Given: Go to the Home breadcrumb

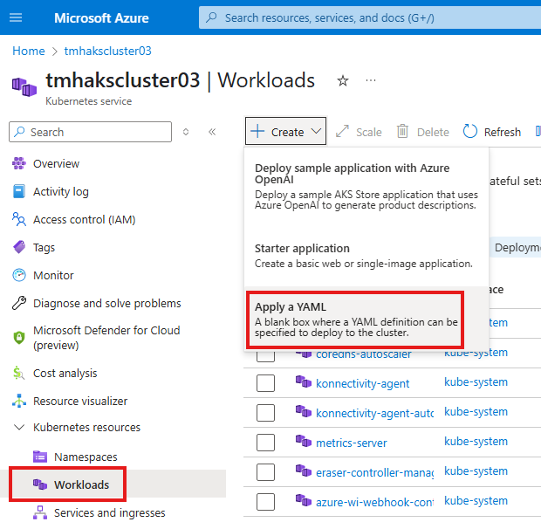Looking at the screenshot, I should [x=29, y=51].
